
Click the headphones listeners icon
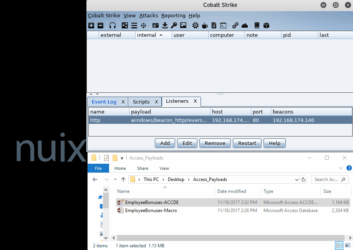(x=113, y=26)
